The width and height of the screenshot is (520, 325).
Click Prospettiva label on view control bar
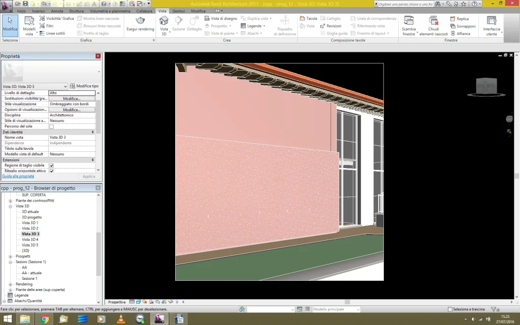(117, 302)
